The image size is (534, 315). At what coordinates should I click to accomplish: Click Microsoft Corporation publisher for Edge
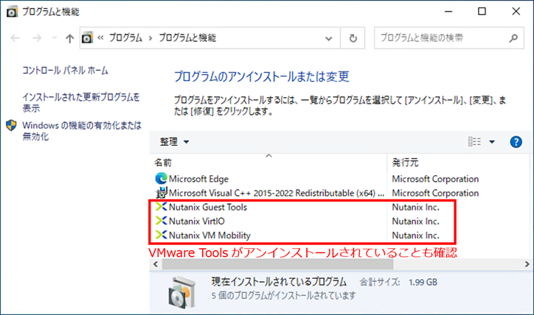pos(435,179)
